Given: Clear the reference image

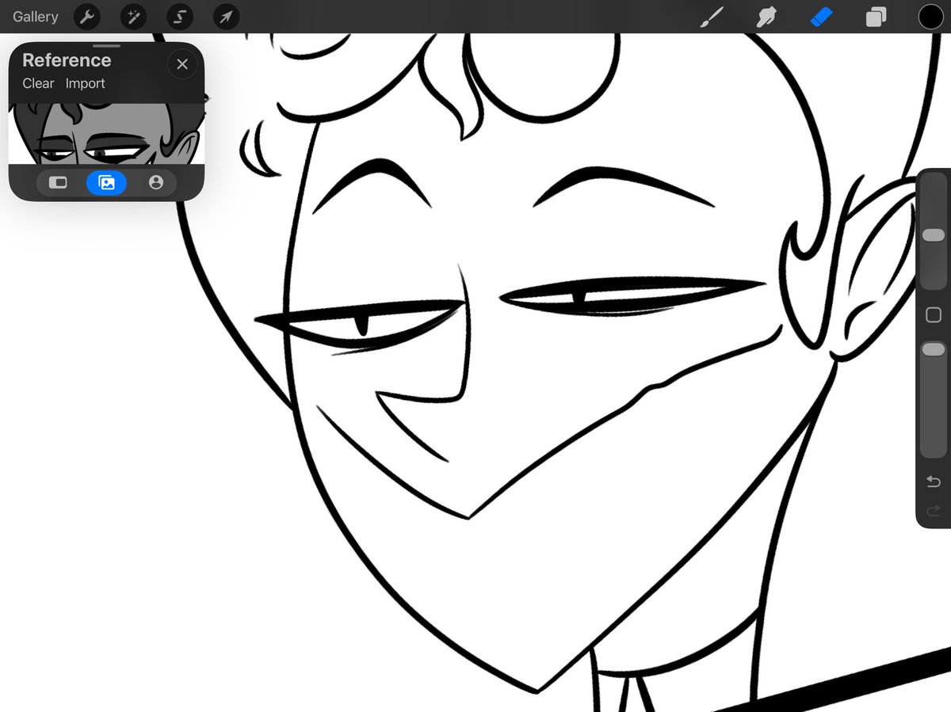Looking at the screenshot, I should click(38, 83).
